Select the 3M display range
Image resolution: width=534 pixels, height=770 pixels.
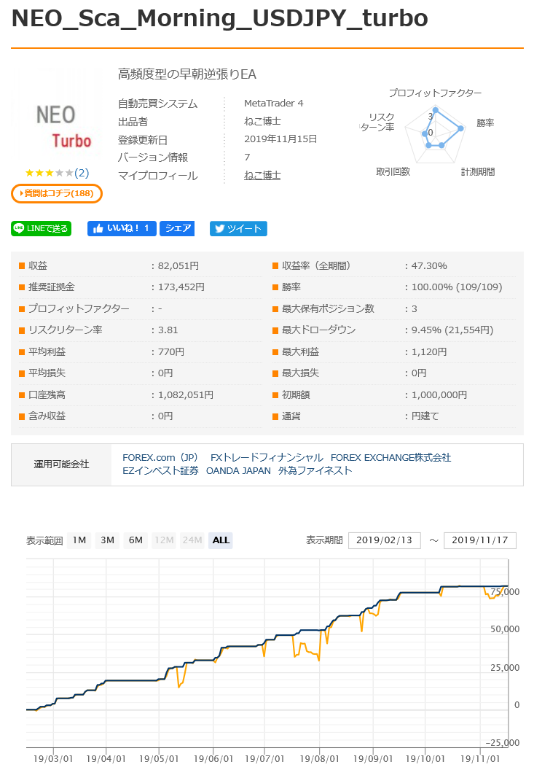[108, 540]
